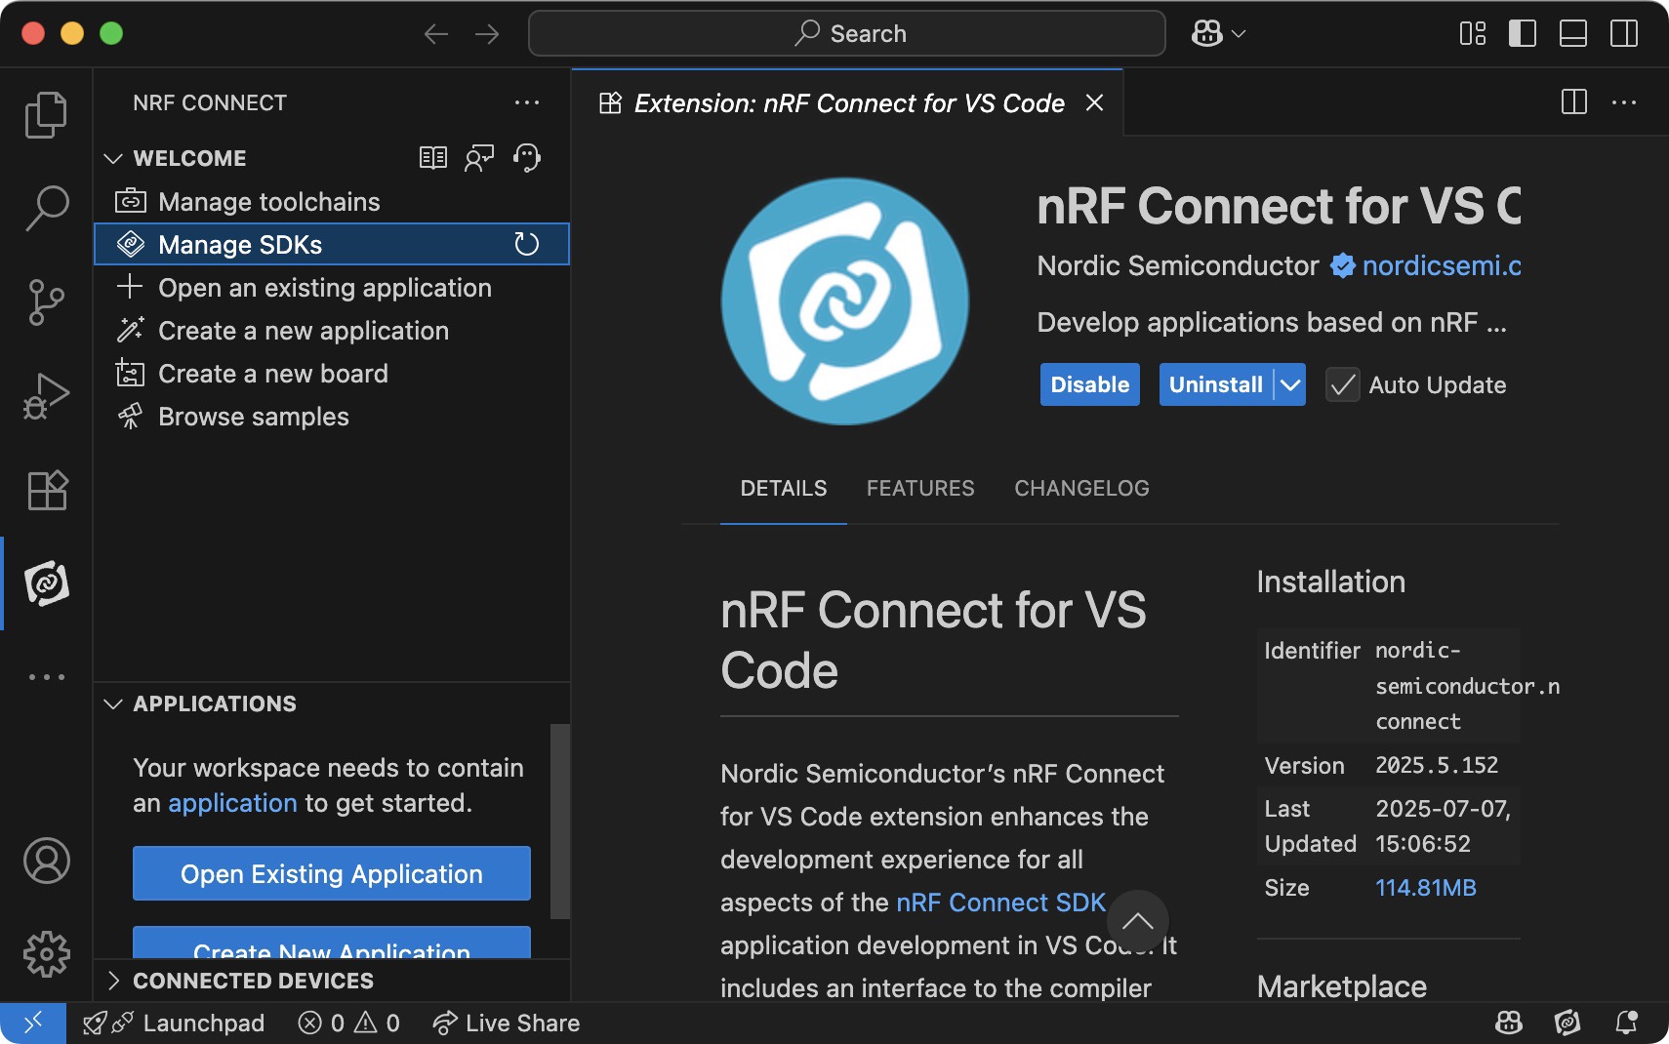The image size is (1669, 1044).
Task: Switch to the Changelog tab
Action: 1081,488
